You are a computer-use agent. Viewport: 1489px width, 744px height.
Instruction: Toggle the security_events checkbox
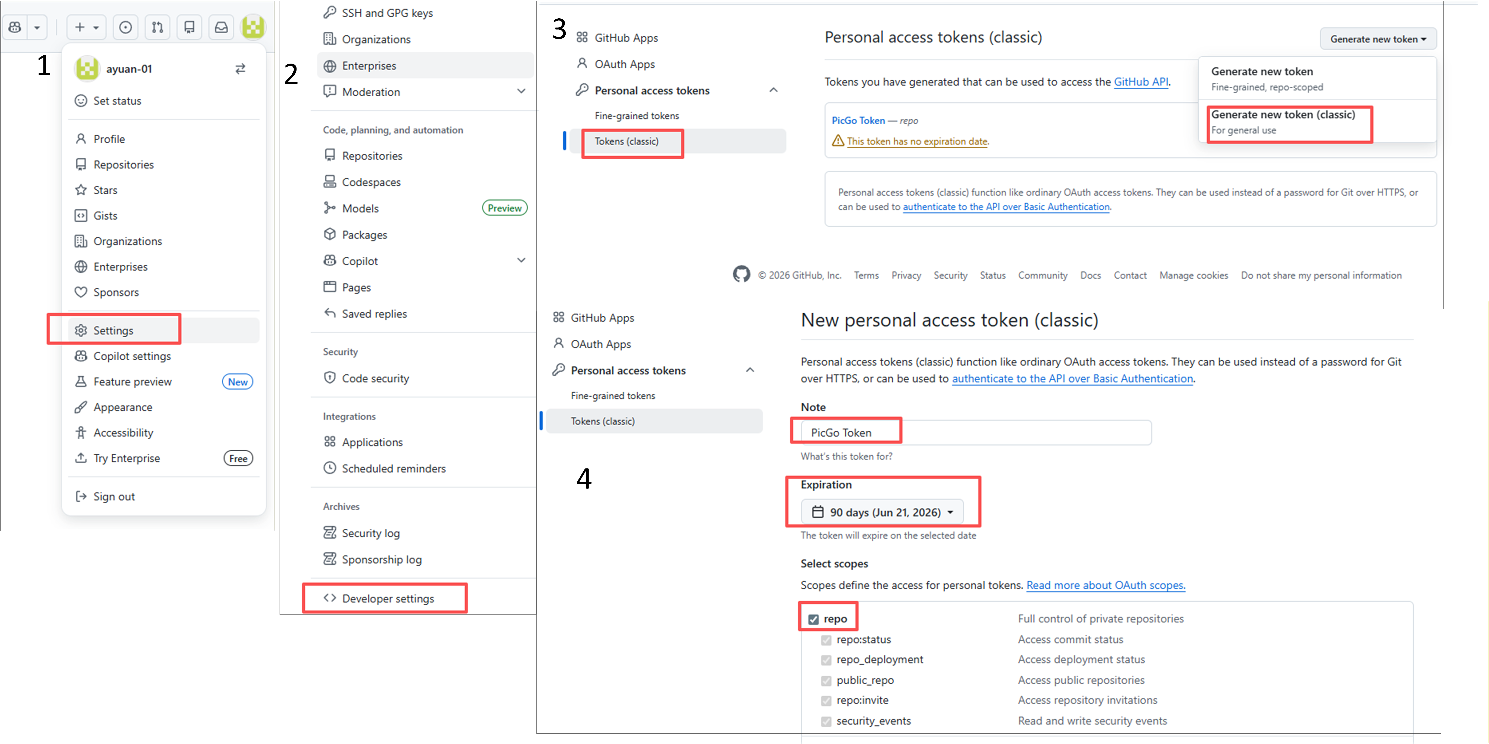click(x=826, y=722)
